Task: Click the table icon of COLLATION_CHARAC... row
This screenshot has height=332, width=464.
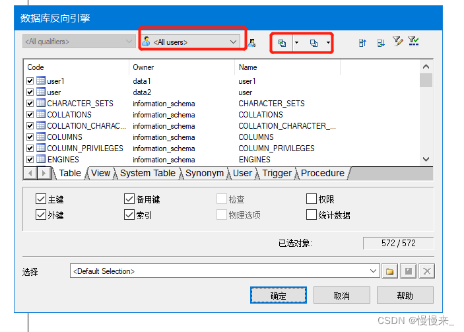Action: tap(41, 125)
